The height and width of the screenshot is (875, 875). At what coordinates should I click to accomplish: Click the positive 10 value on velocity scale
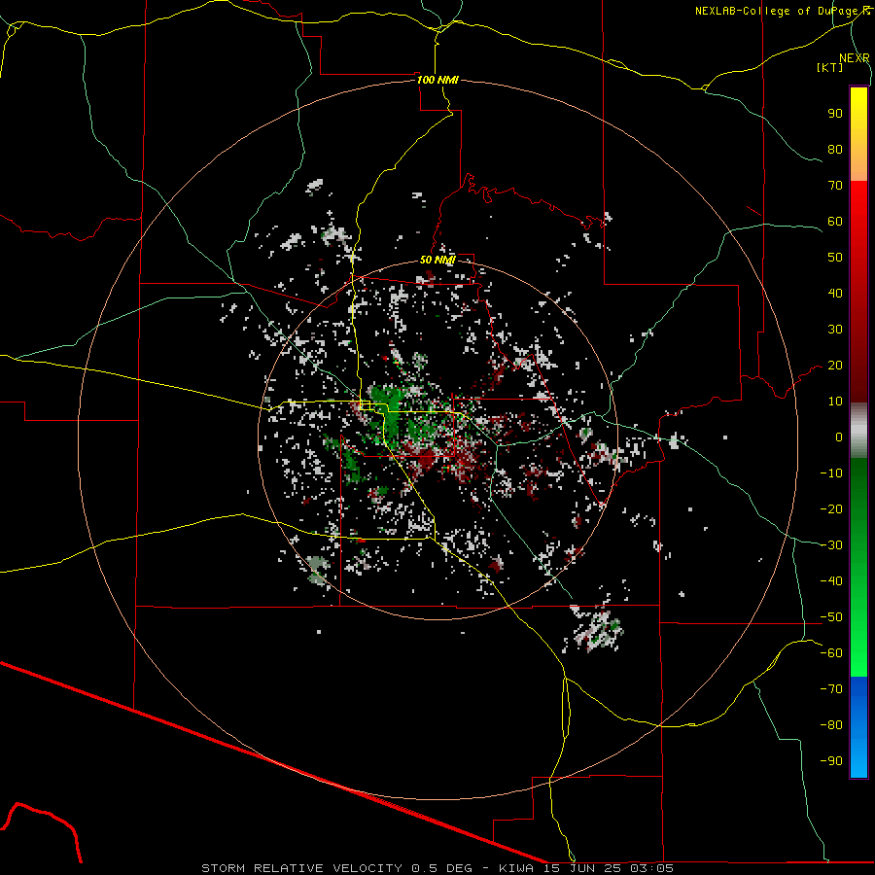pos(835,402)
